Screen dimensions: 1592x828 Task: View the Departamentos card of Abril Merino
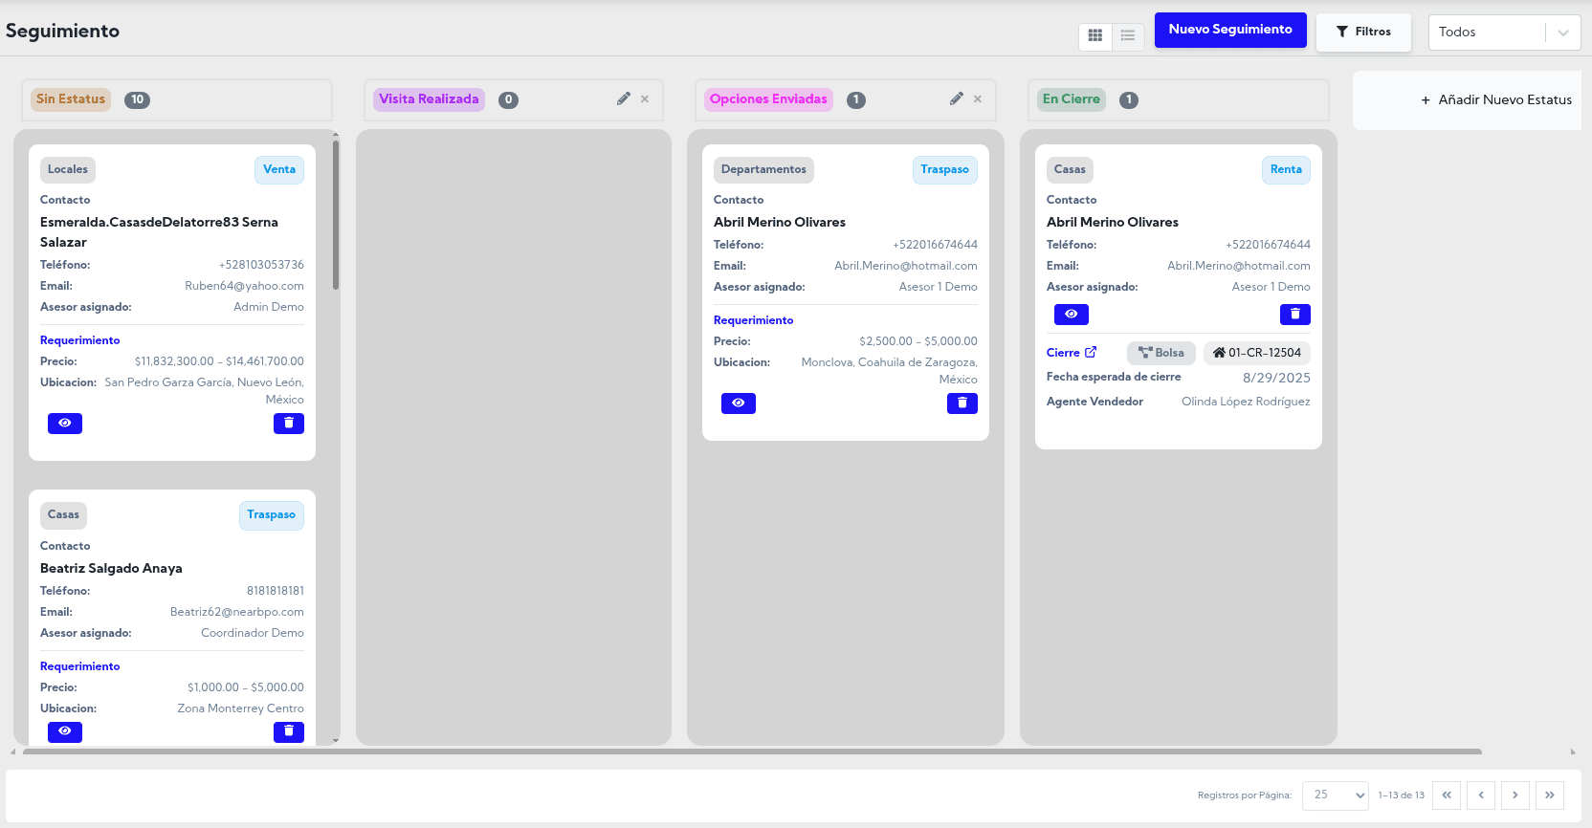click(x=738, y=403)
